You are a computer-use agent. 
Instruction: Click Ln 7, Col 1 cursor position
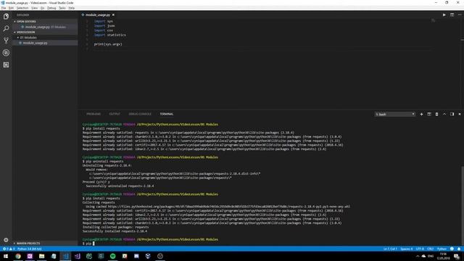coord(390,249)
